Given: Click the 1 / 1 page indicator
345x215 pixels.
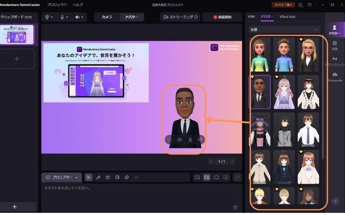Looking at the screenshot, I should [222, 162].
